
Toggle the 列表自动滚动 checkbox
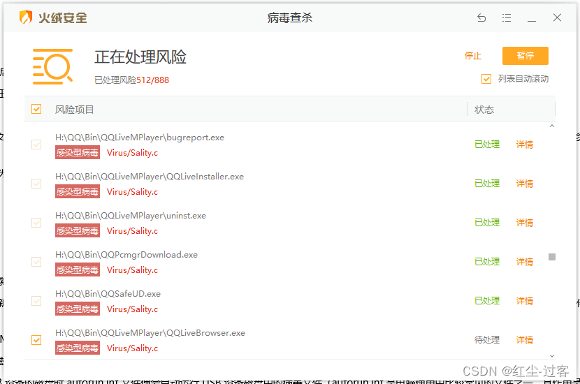click(486, 79)
